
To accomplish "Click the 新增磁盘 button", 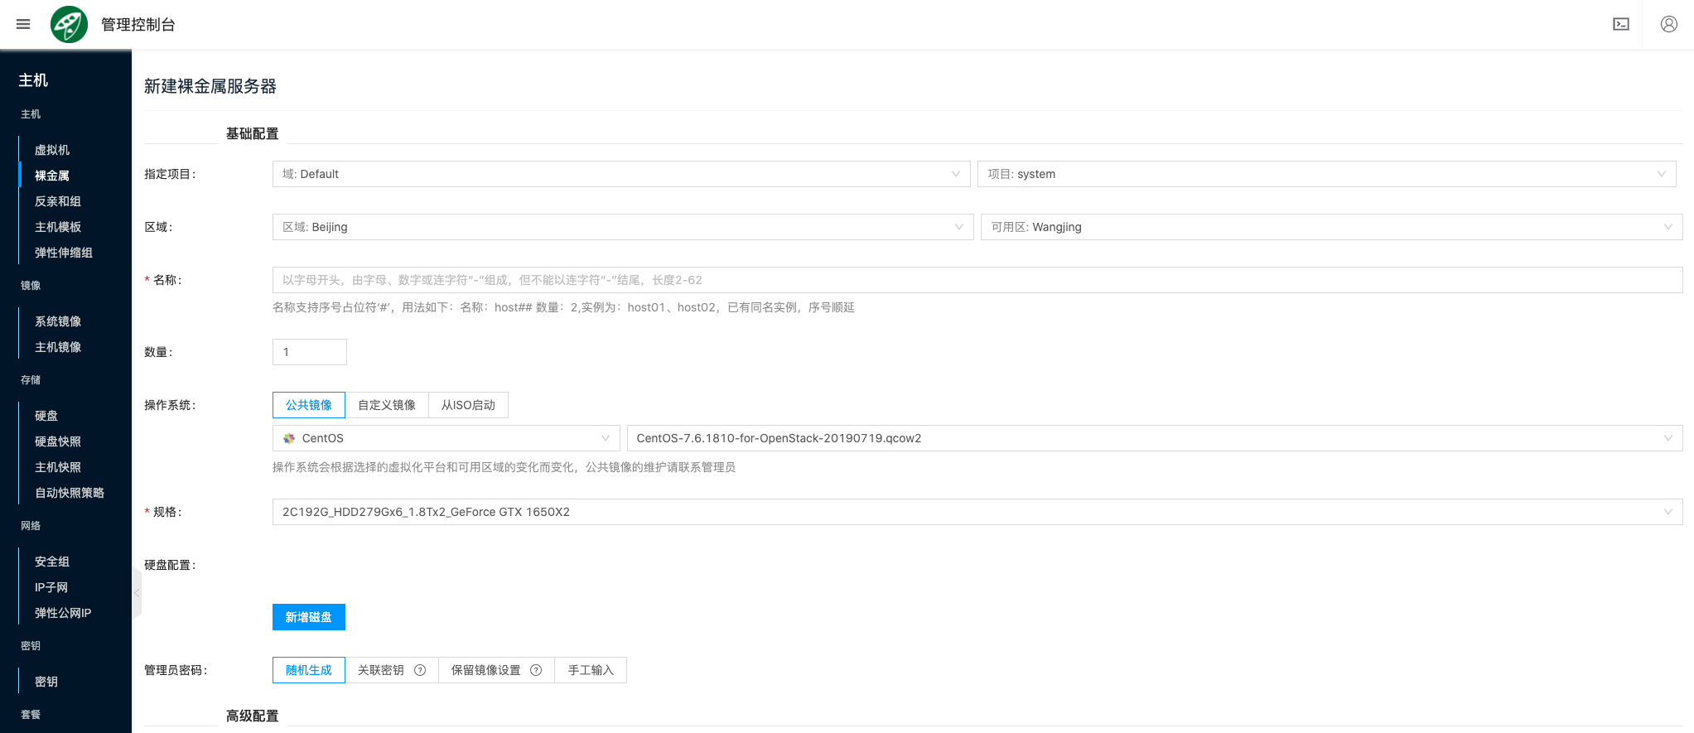I will tap(308, 617).
